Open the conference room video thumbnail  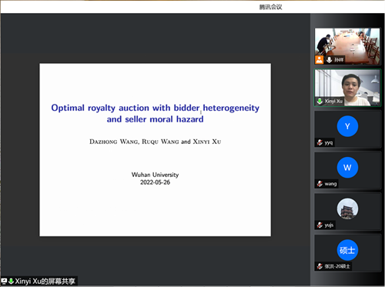coord(347,46)
